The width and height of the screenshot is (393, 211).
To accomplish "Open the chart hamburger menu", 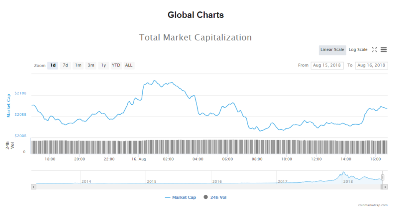I will (384, 50).
